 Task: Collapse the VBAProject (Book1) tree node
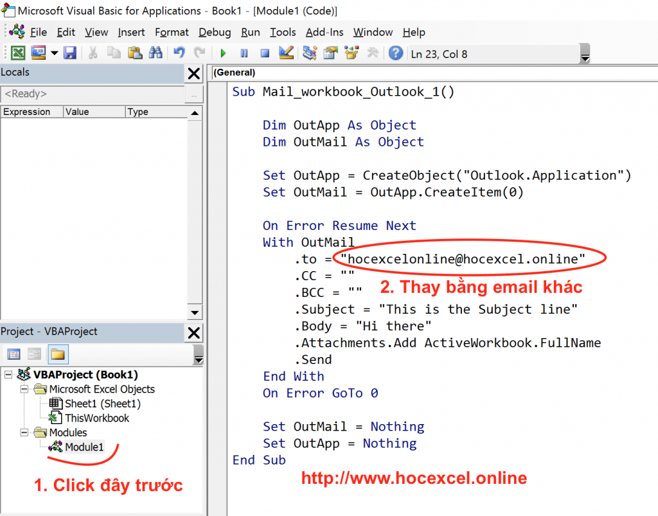pyautogui.click(x=8, y=375)
